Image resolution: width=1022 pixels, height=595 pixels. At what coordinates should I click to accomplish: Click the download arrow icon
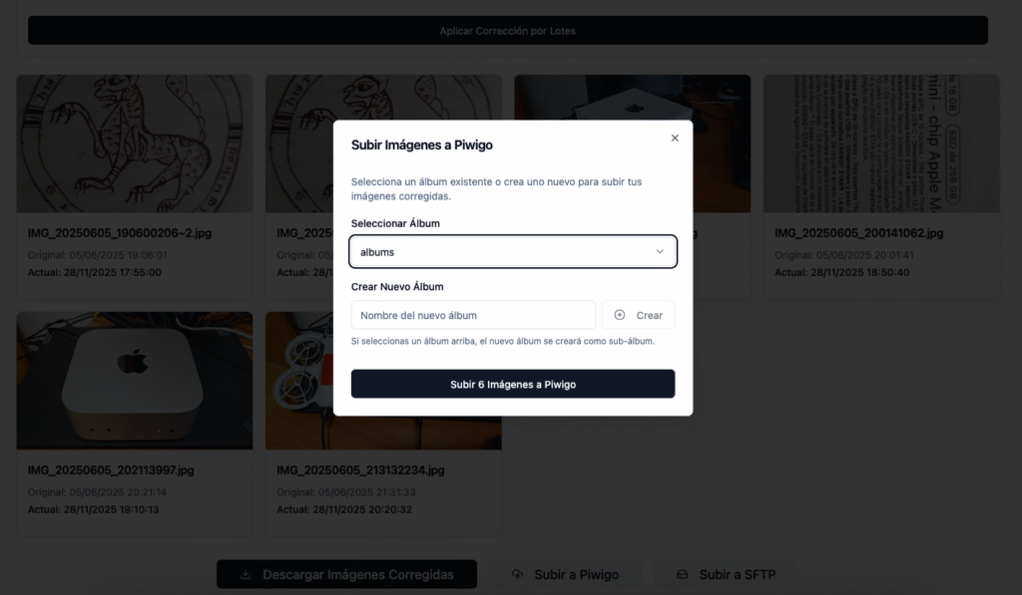(246, 574)
